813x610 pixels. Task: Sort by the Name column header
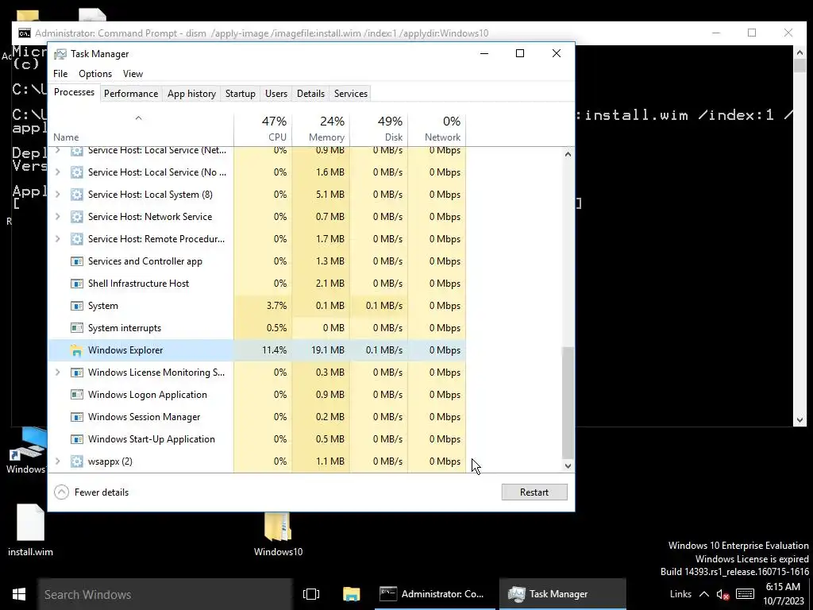pos(141,129)
